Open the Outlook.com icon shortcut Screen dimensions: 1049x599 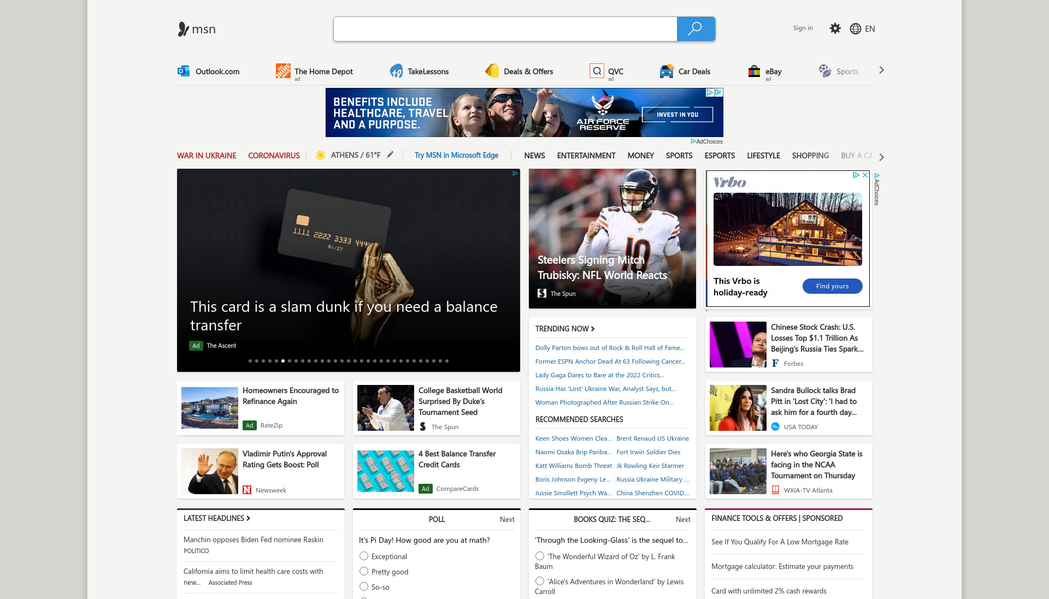click(184, 71)
